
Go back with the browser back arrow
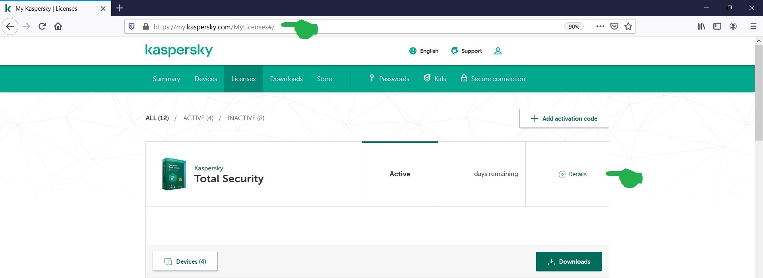click(x=10, y=27)
